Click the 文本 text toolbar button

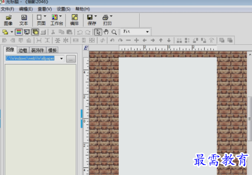coord(24,20)
